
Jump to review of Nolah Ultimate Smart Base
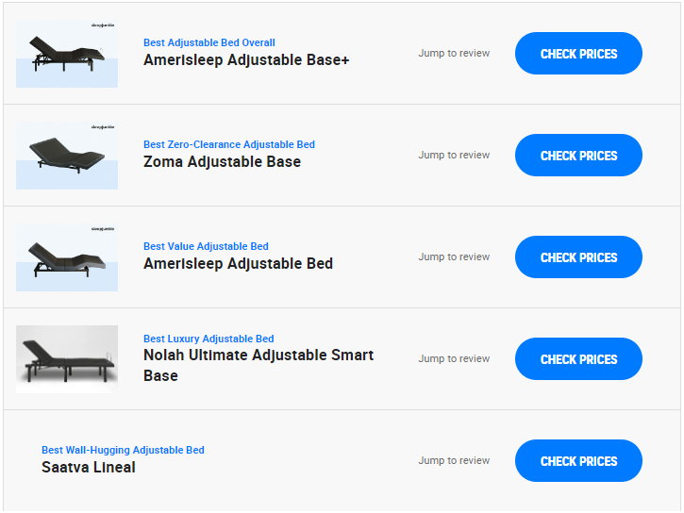point(454,358)
